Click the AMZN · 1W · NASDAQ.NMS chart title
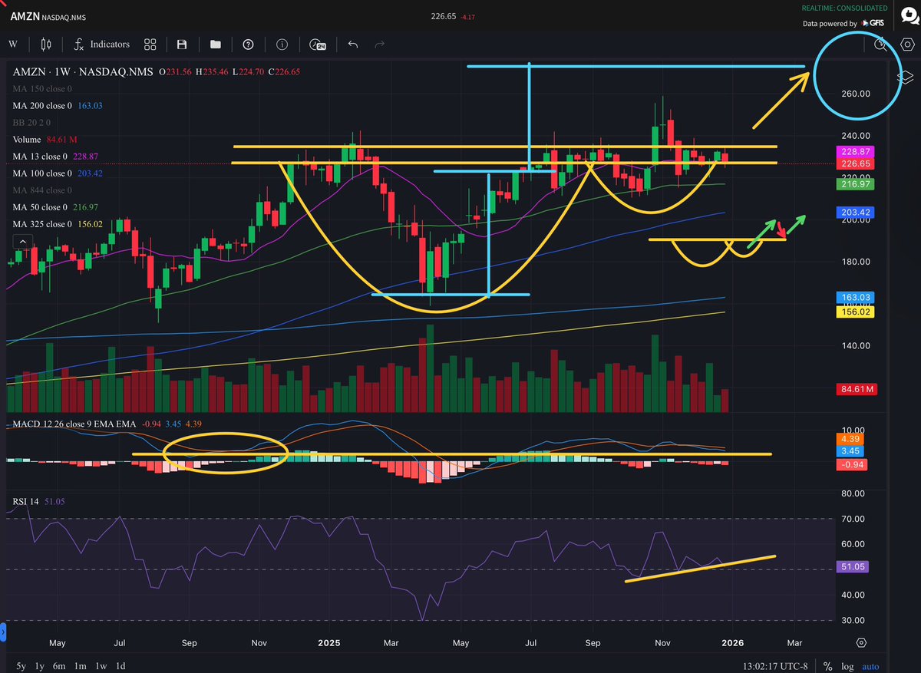921x673 pixels. 81,71
